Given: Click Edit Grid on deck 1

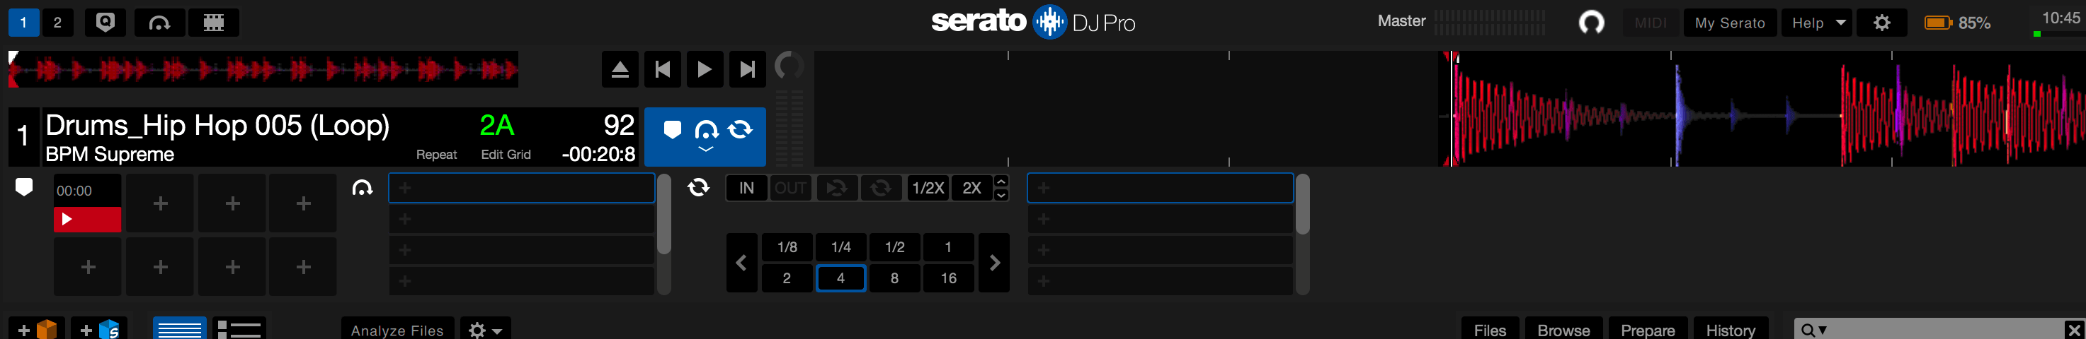Looking at the screenshot, I should (x=506, y=154).
